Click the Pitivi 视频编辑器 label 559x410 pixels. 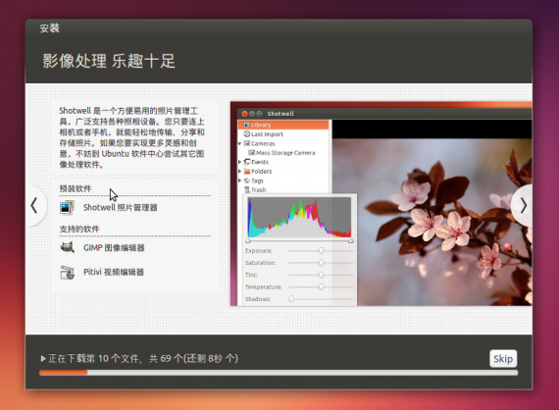coord(114,273)
